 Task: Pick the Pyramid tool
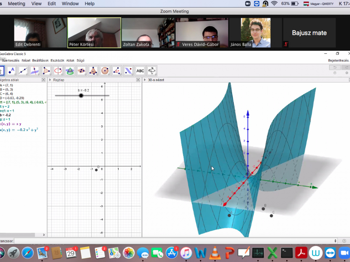(x=93, y=71)
